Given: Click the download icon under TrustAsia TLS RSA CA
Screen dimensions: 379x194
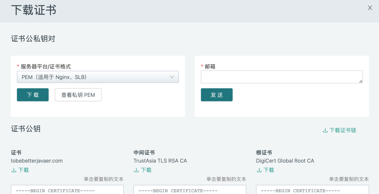Looking at the screenshot, I should pos(136,170).
